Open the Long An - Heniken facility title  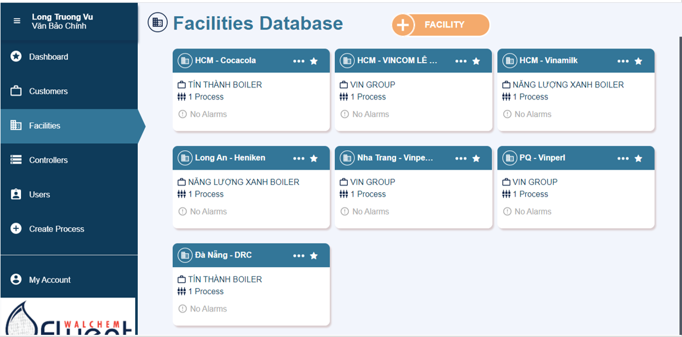[x=230, y=158]
